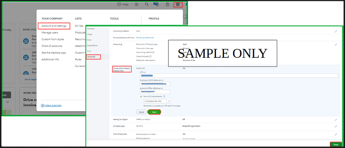Screen dimensions: 345x148
Task: Select Account and settings in Your Company menu
Action: click(x=54, y=26)
